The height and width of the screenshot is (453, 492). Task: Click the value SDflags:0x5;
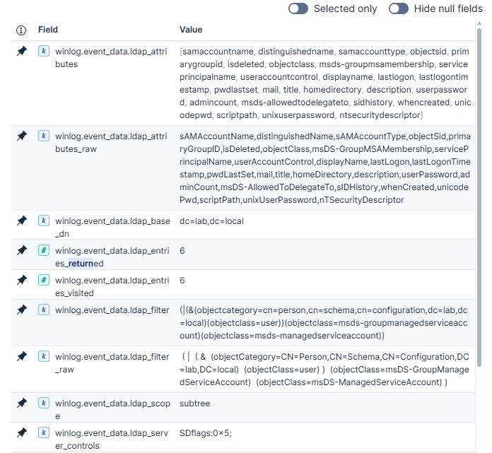(x=206, y=433)
